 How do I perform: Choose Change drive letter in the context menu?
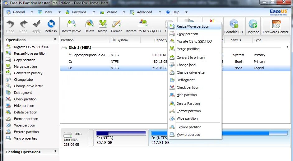point(195,72)
